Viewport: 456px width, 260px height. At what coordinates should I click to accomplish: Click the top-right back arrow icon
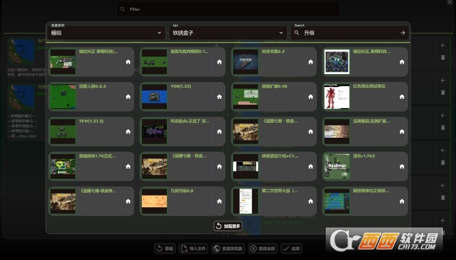(x=443, y=45)
